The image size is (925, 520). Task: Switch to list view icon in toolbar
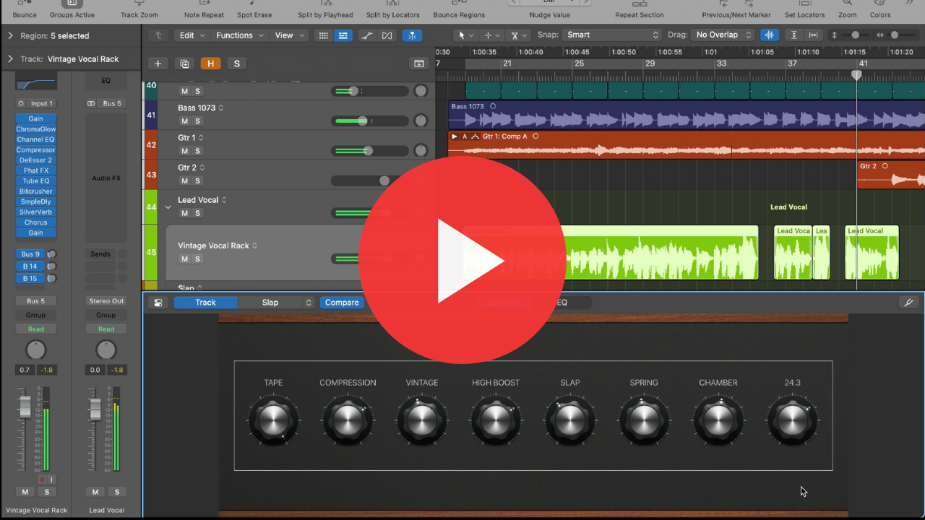[x=343, y=35]
